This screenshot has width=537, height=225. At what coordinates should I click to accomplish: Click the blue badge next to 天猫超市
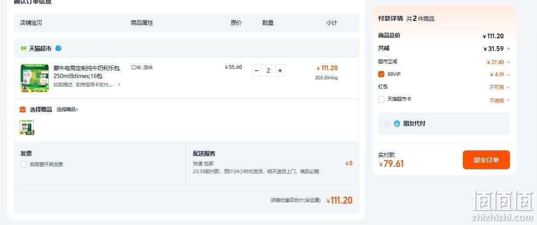click(58, 48)
